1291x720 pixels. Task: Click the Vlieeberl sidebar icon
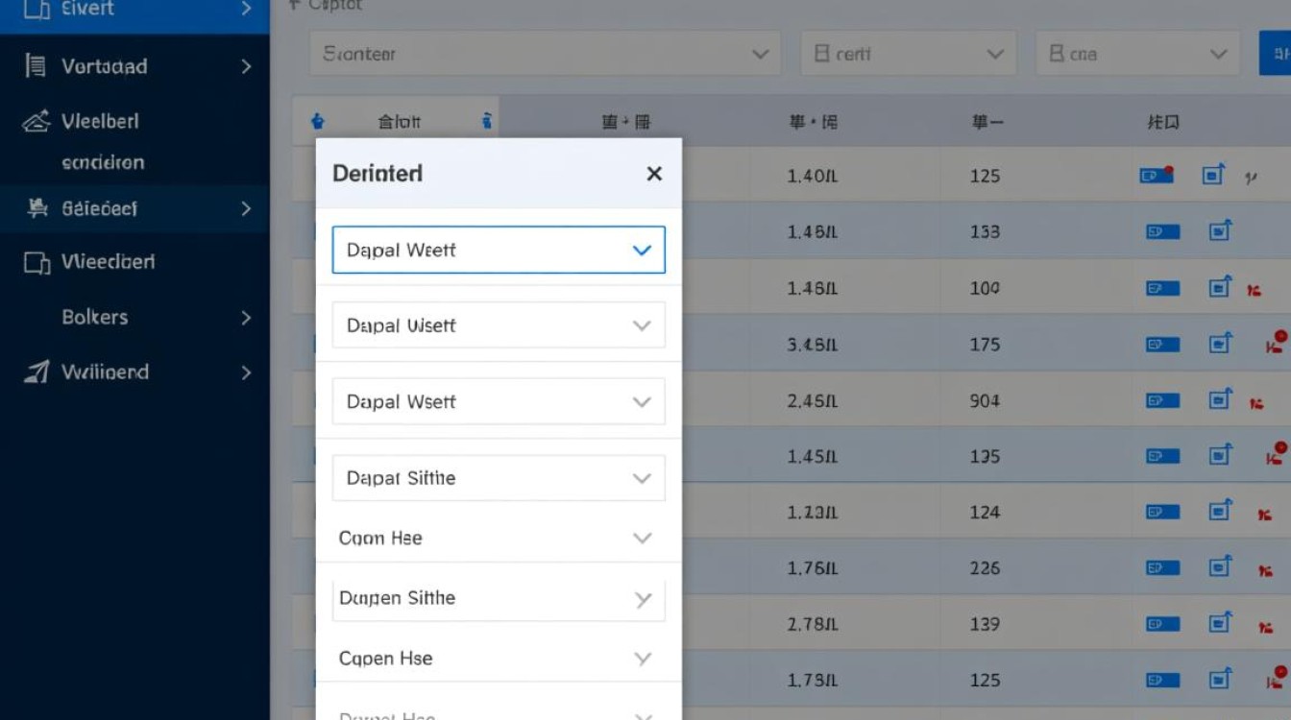tap(36, 122)
